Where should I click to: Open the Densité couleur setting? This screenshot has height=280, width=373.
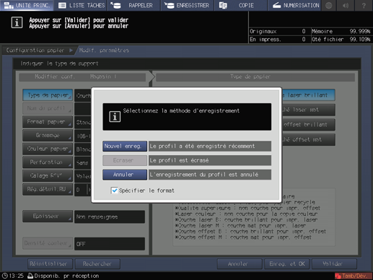48,243
